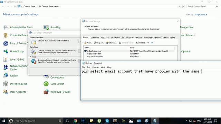This screenshot has height=124, width=221.
Task: Switch to RSS Feeds tab
Action: 105,38
